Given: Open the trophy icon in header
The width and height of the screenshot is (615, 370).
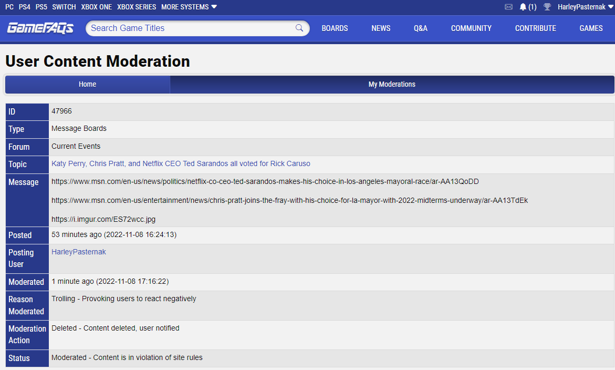Looking at the screenshot, I should [547, 7].
